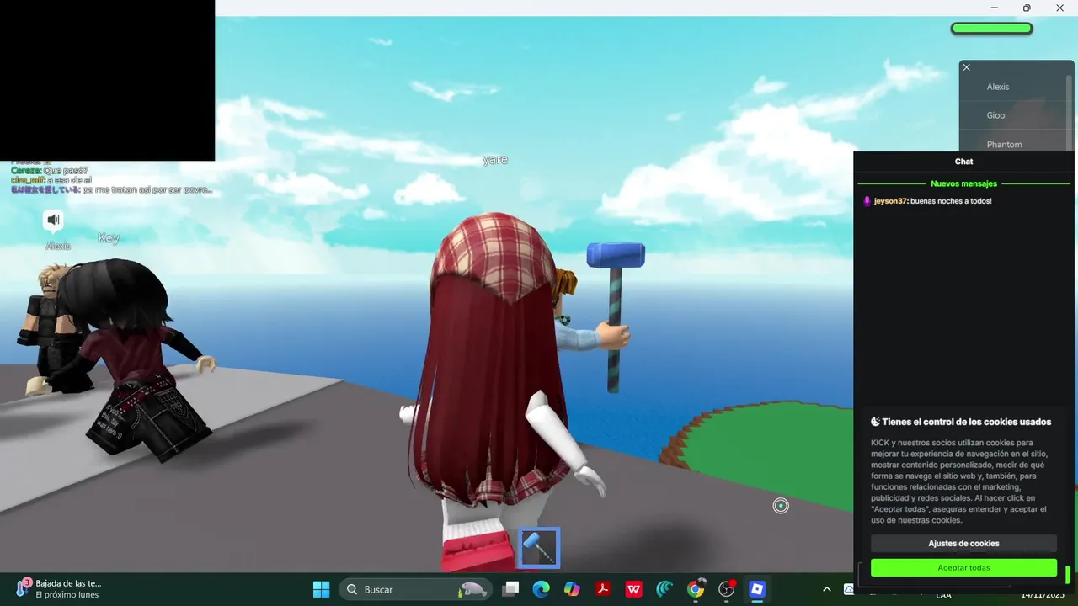Open Google Chrome from the taskbar
The height and width of the screenshot is (606, 1078).
tap(696, 589)
